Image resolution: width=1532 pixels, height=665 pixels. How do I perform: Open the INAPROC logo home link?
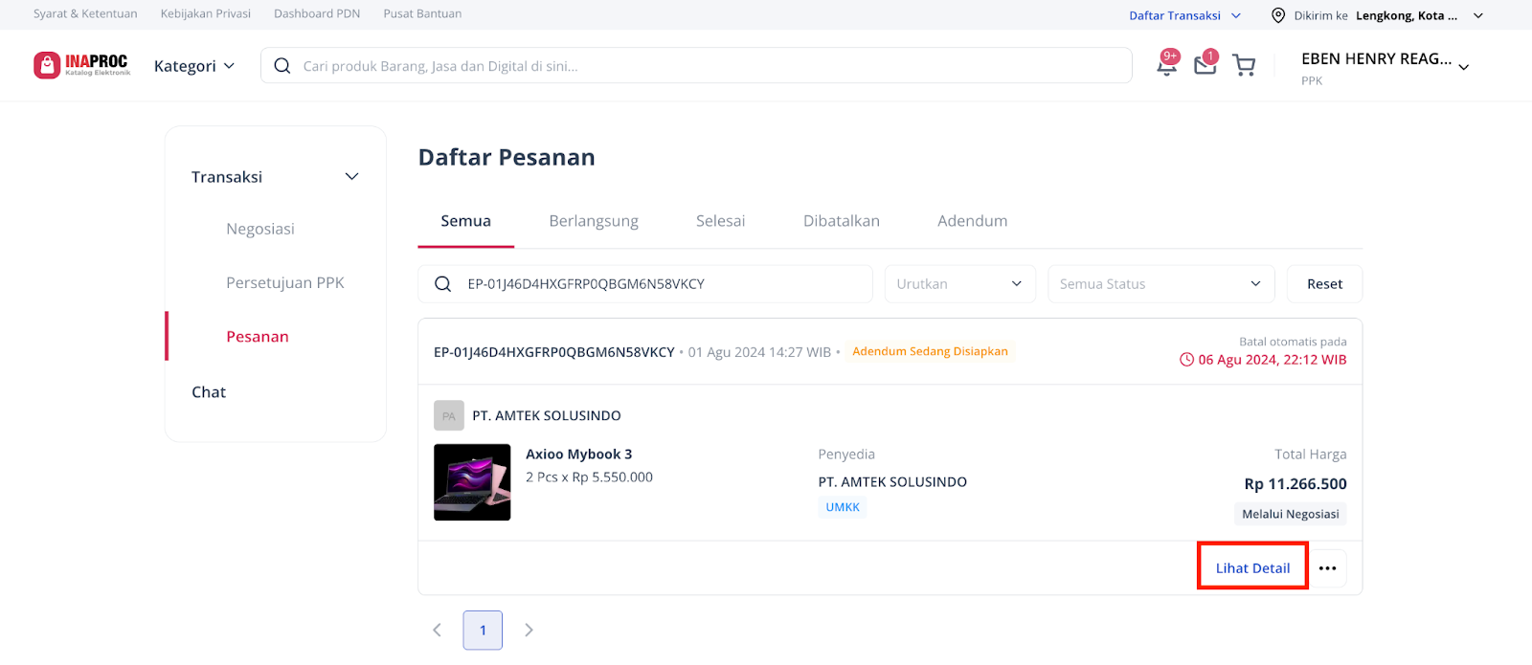[81, 65]
